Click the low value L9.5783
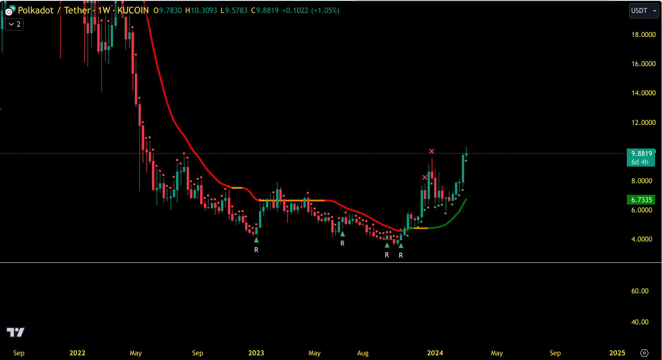The width and height of the screenshot is (662, 360). click(x=233, y=10)
